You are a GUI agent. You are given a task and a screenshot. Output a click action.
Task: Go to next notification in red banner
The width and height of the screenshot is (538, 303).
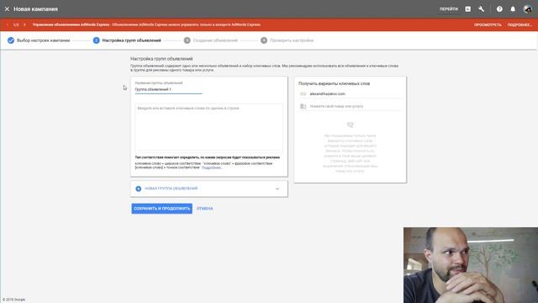coord(24,24)
